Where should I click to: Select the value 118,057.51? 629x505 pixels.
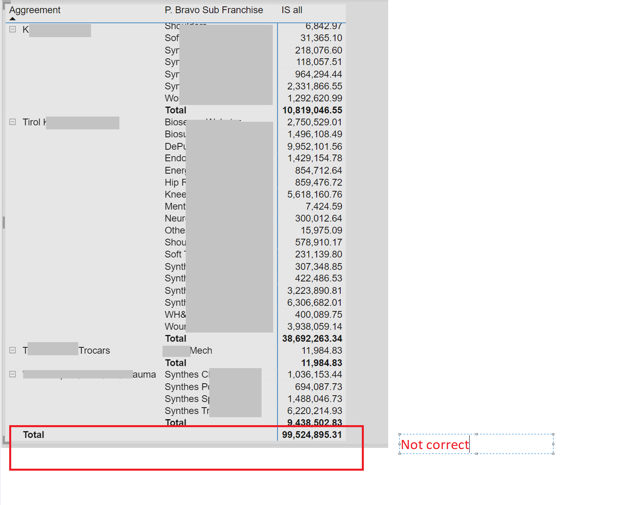tap(319, 62)
